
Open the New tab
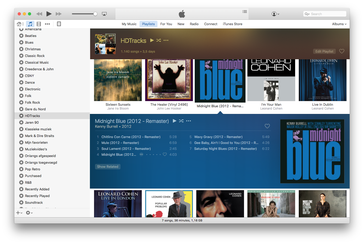pyautogui.click(x=181, y=24)
